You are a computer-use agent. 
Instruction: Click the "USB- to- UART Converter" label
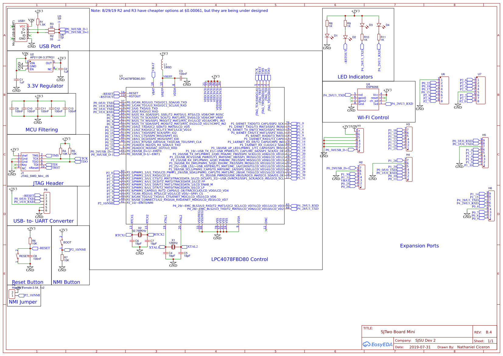click(44, 221)
